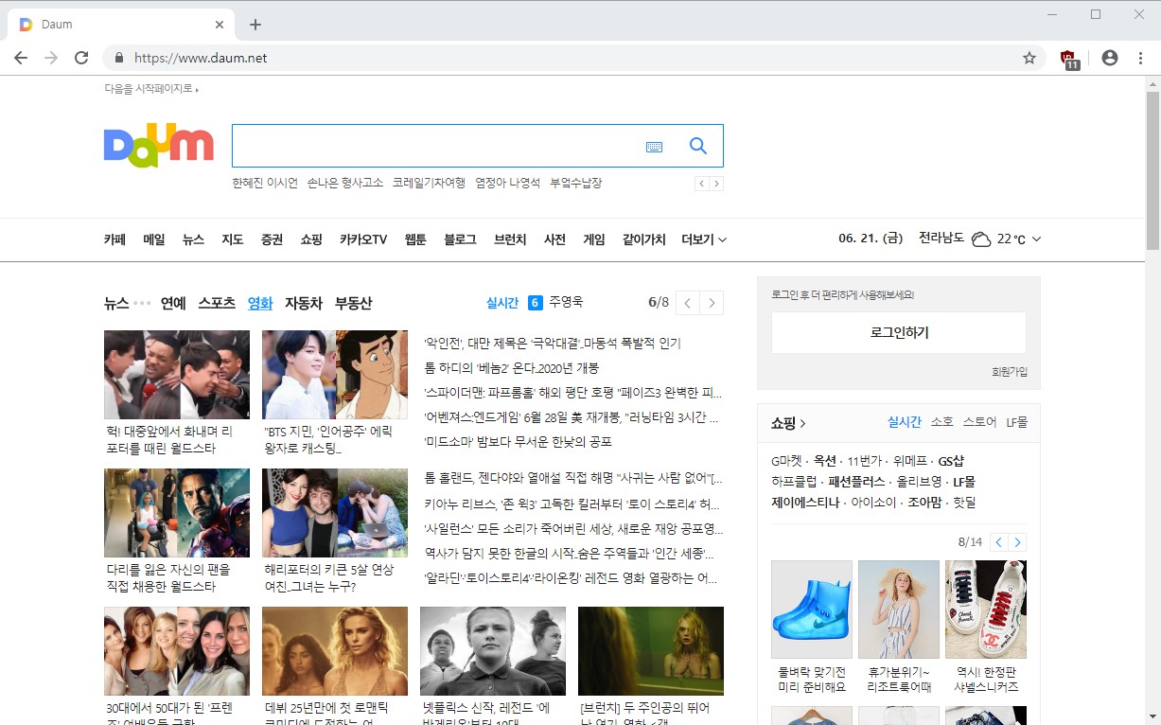1161x725 pixels.
Task: Open the 제이에스티나 shopping link
Action: [x=805, y=502]
